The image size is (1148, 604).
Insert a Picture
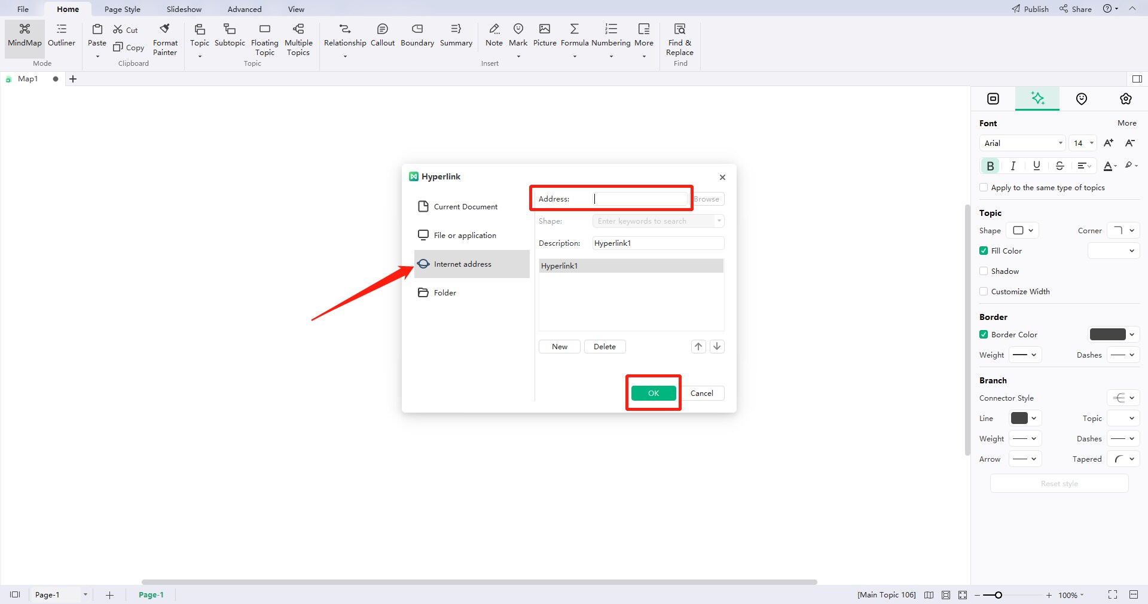click(545, 36)
